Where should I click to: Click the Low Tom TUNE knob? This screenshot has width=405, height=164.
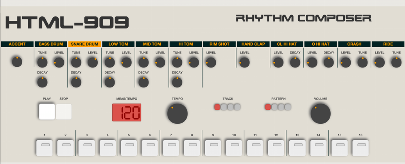(110, 62)
